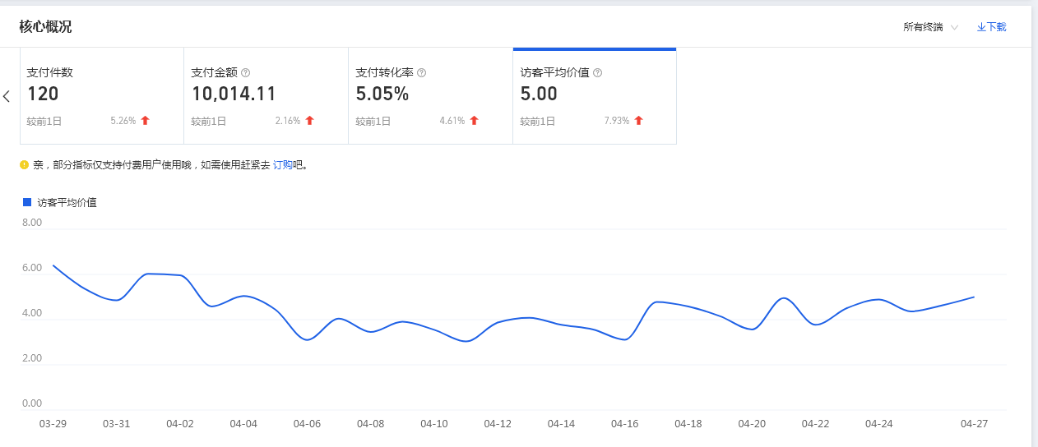Click the 8.00 y-axis label

coord(32,223)
